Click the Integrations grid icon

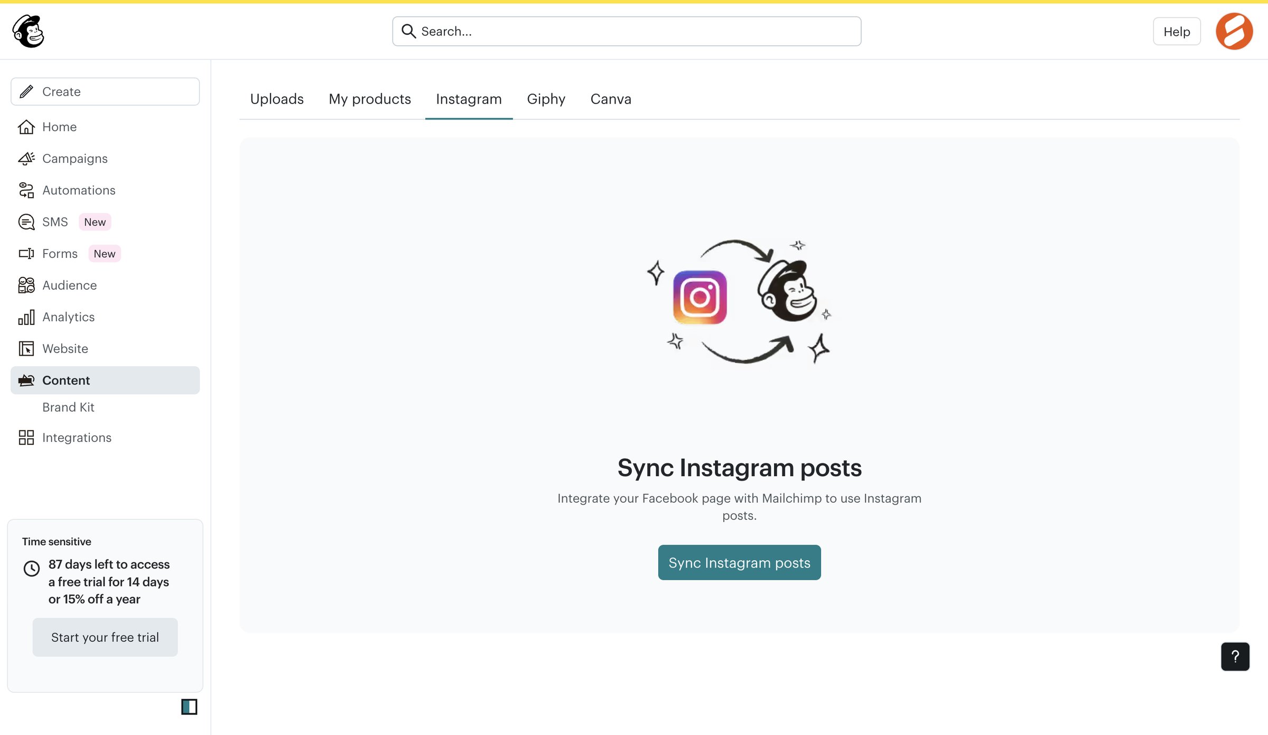26,438
